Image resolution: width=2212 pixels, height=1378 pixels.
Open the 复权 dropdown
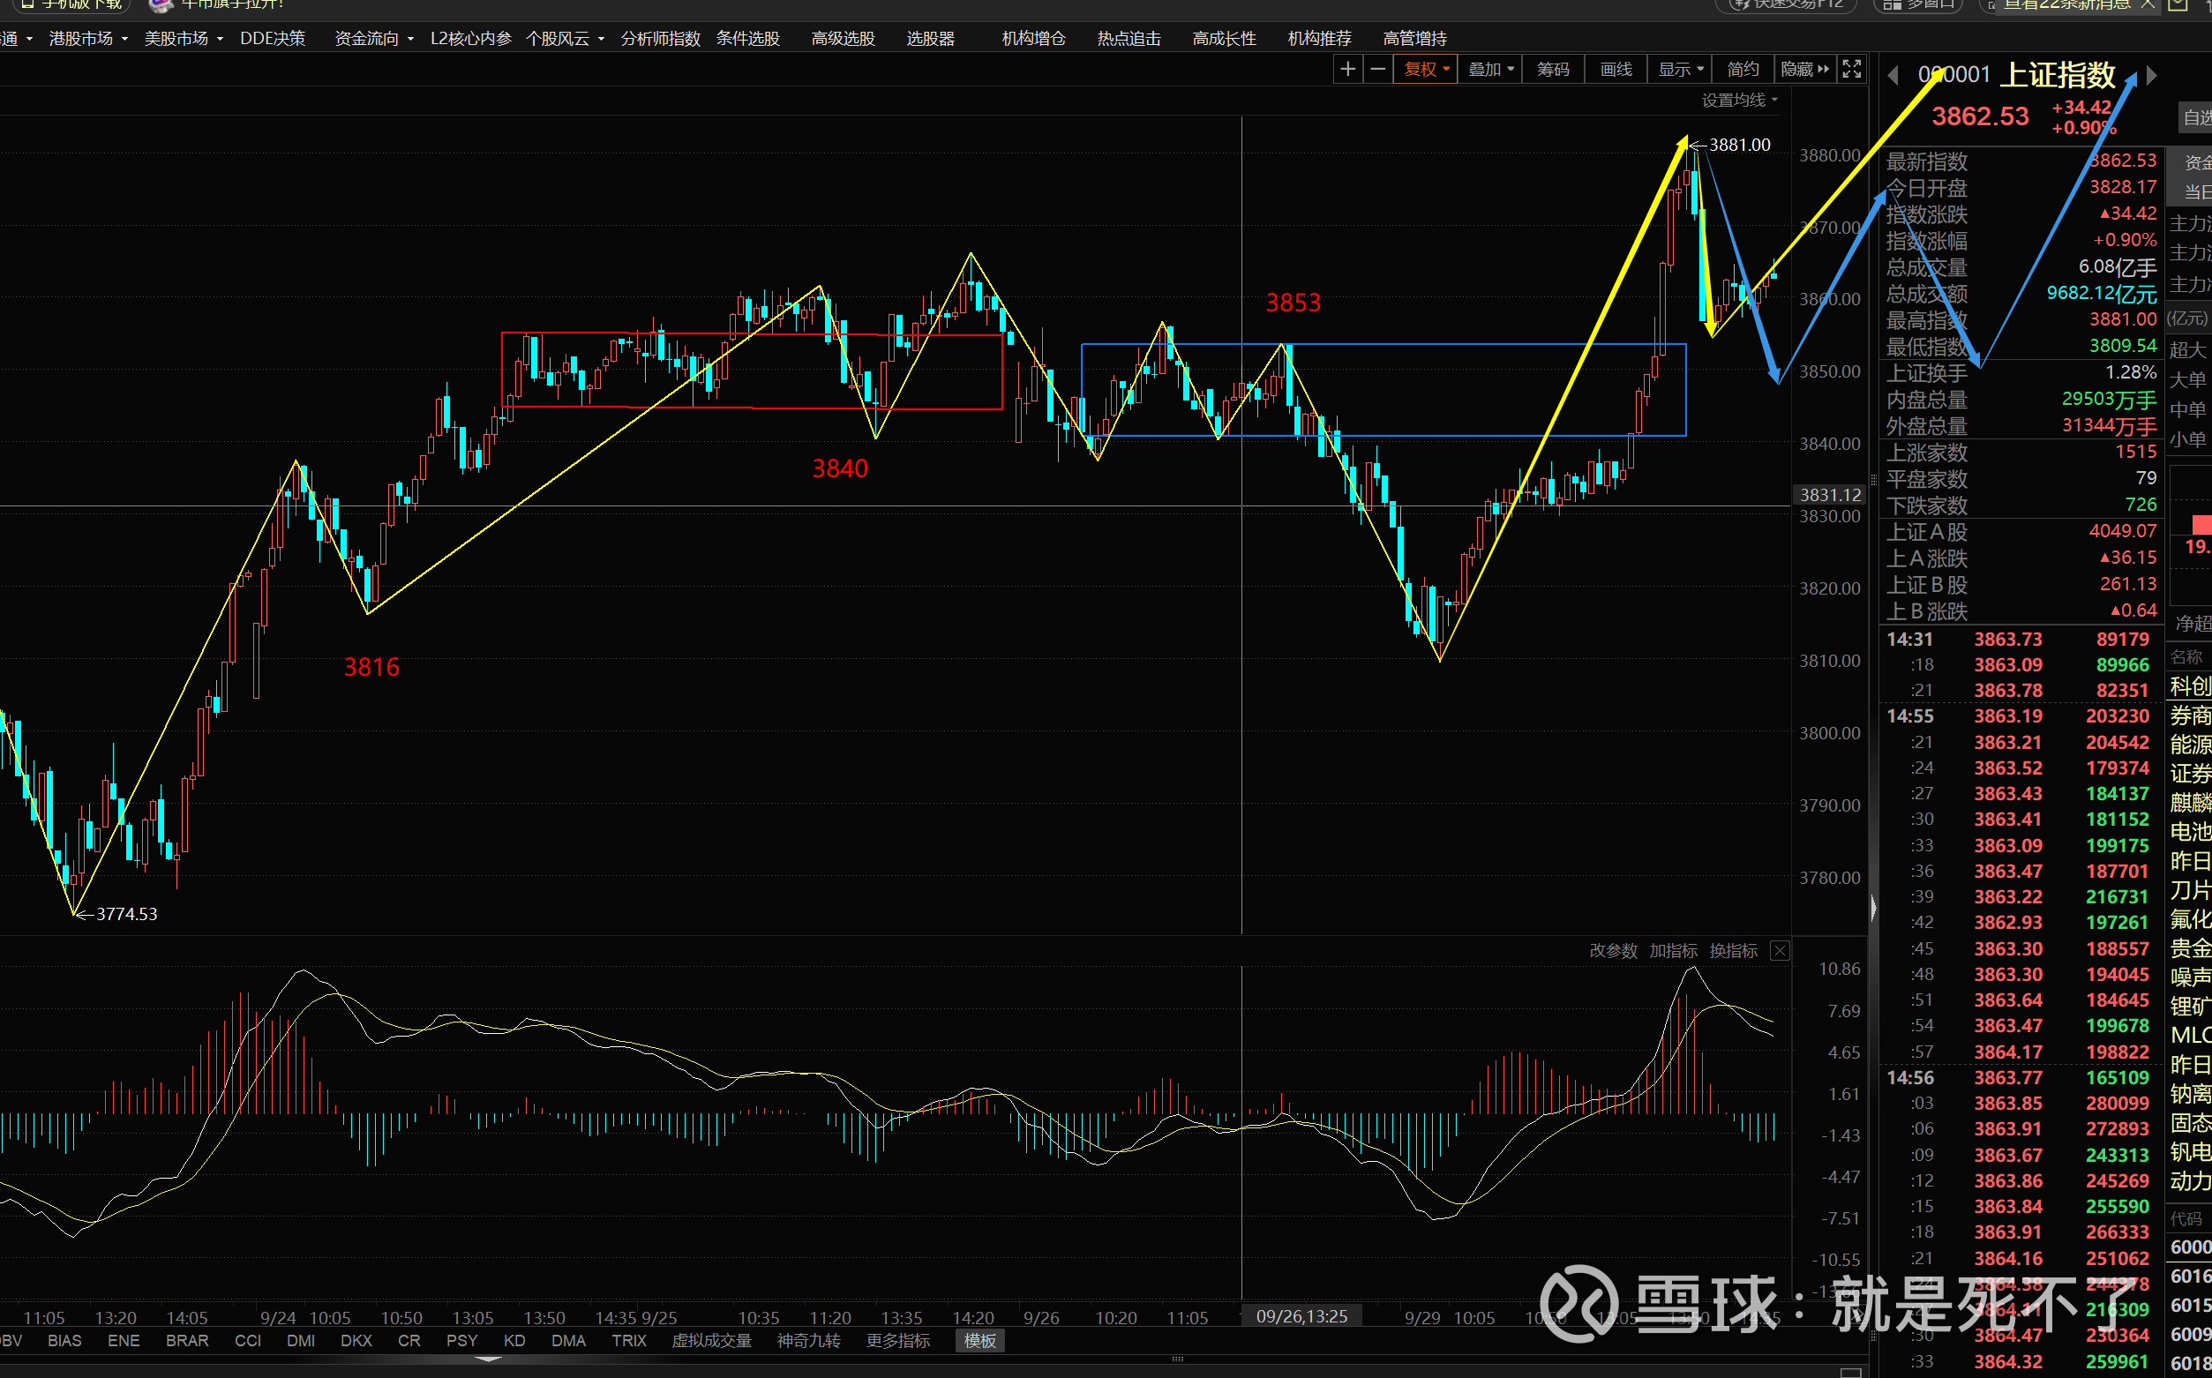pos(1427,70)
